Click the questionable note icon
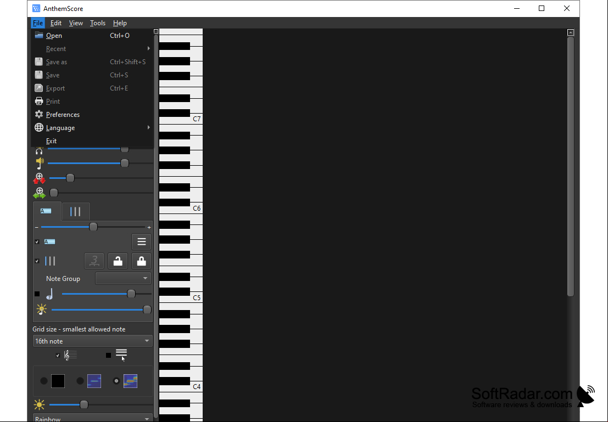 pos(49,294)
